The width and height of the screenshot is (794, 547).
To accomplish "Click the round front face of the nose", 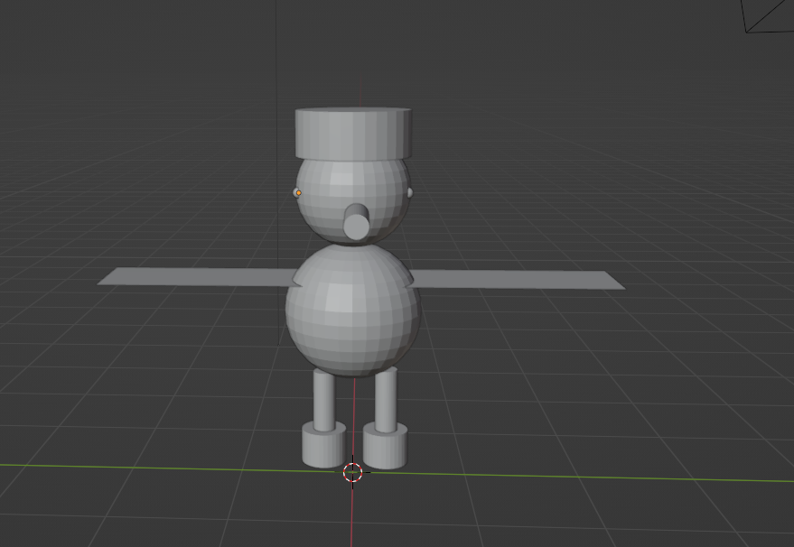I will click(359, 224).
